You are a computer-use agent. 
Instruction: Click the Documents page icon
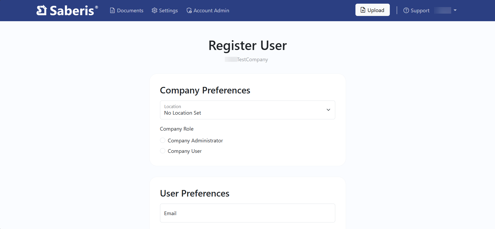tap(112, 10)
